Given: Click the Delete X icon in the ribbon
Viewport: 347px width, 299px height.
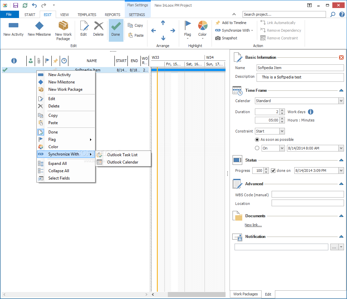Looking at the screenshot, I should (x=98, y=26).
